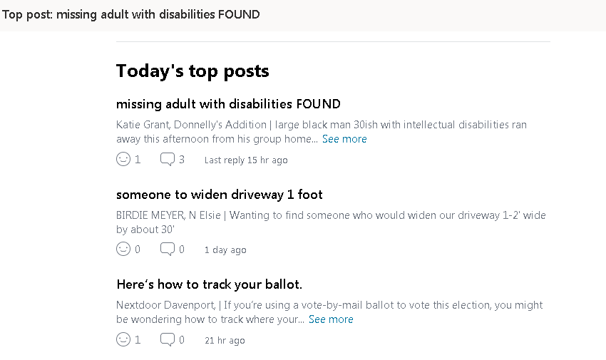Click reply count 3 on missing adult post
606x360 pixels.
pos(182,160)
